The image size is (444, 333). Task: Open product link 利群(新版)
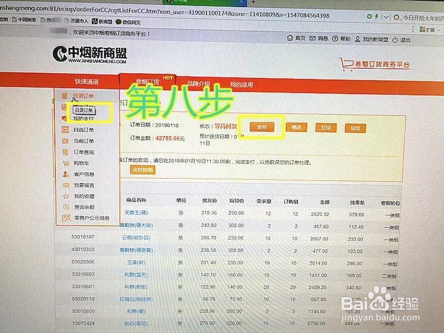[136, 287]
